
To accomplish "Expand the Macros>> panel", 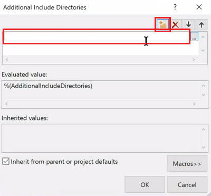I will 187,163.
